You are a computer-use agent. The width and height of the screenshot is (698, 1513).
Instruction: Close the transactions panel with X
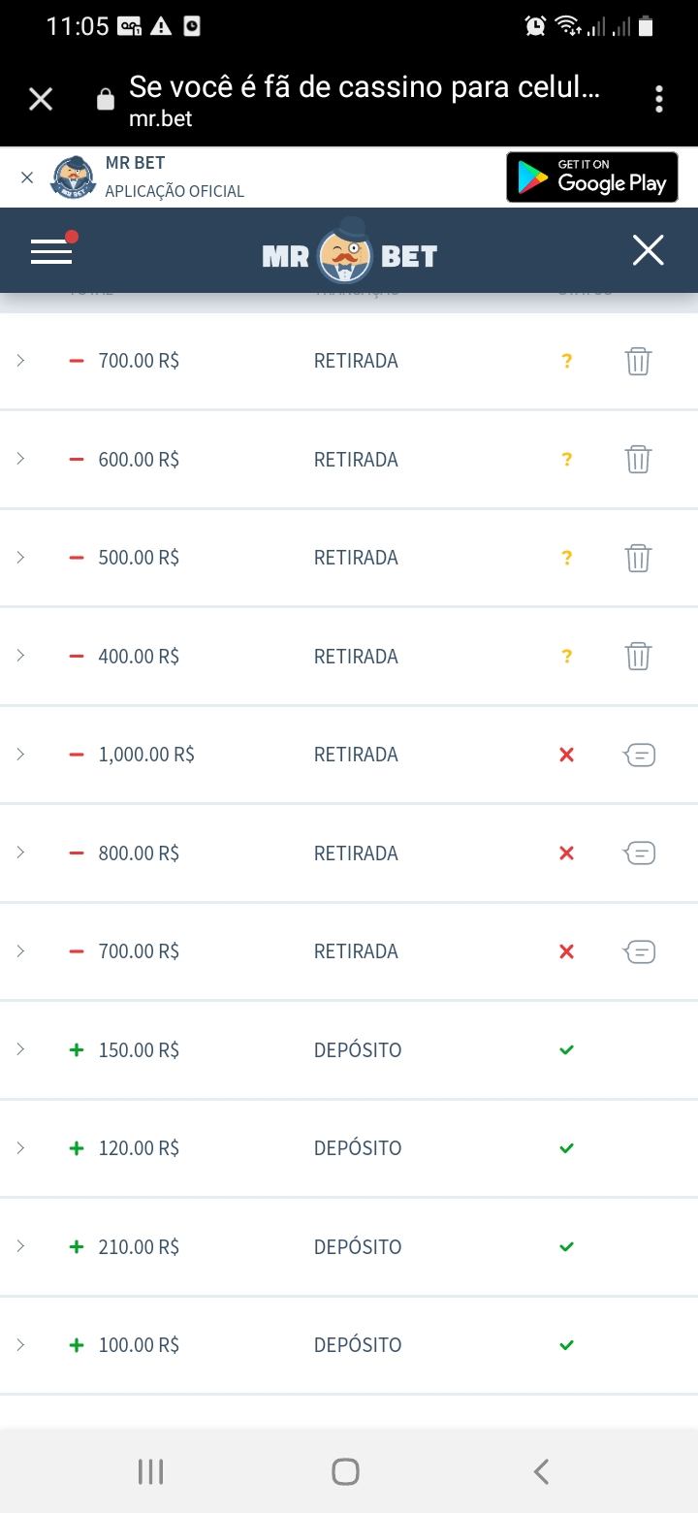pos(648,250)
